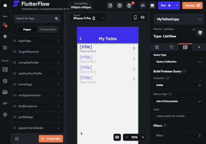This screenshot has width=206, height=144.
Task: Open the Firestore database icon
Action: 5,69
